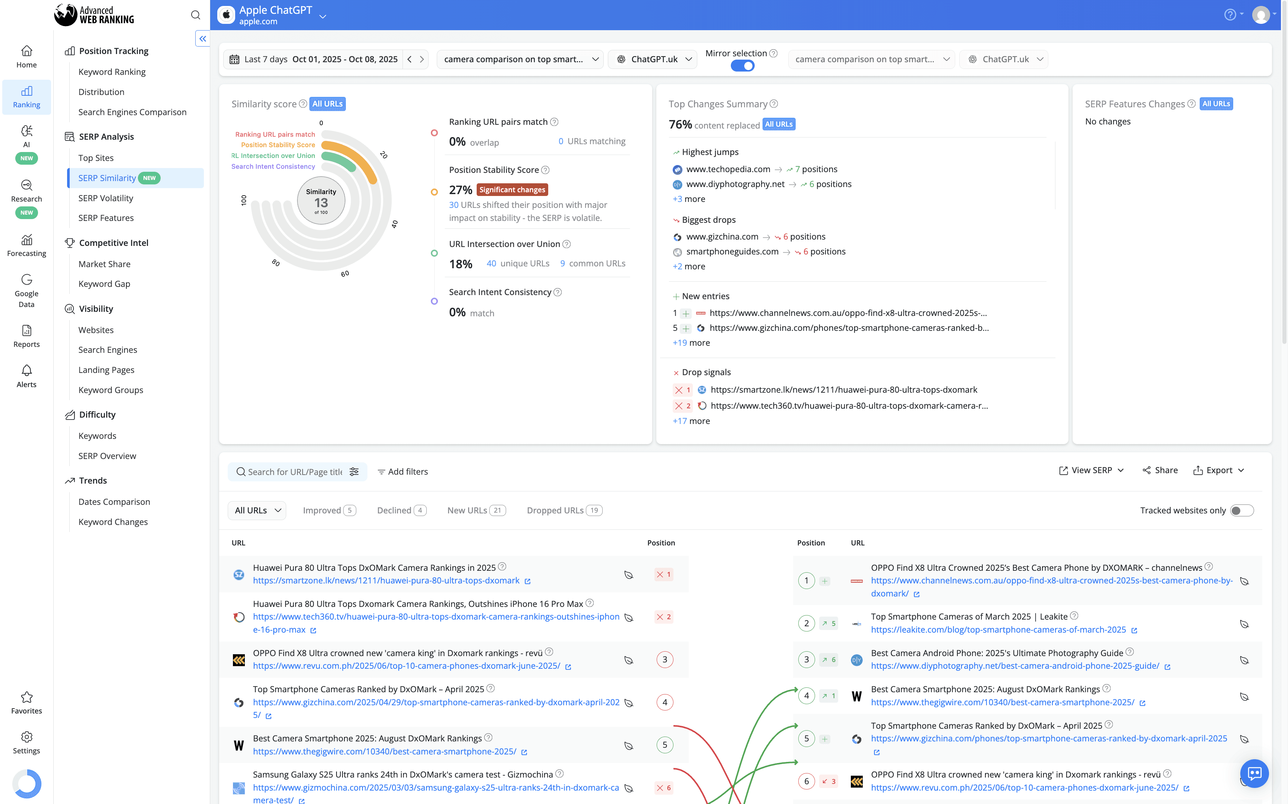Click the usage progress ring at sidebar bottom
Image resolution: width=1288 pixels, height=804 pixels.
click(26, 783)
